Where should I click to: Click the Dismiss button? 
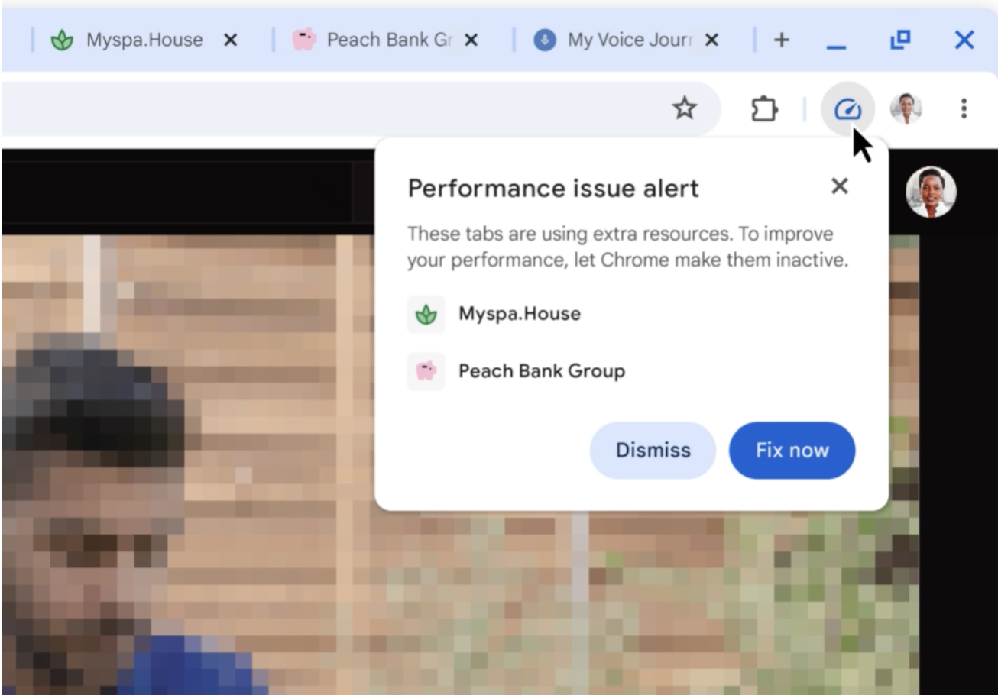(653, 451)
